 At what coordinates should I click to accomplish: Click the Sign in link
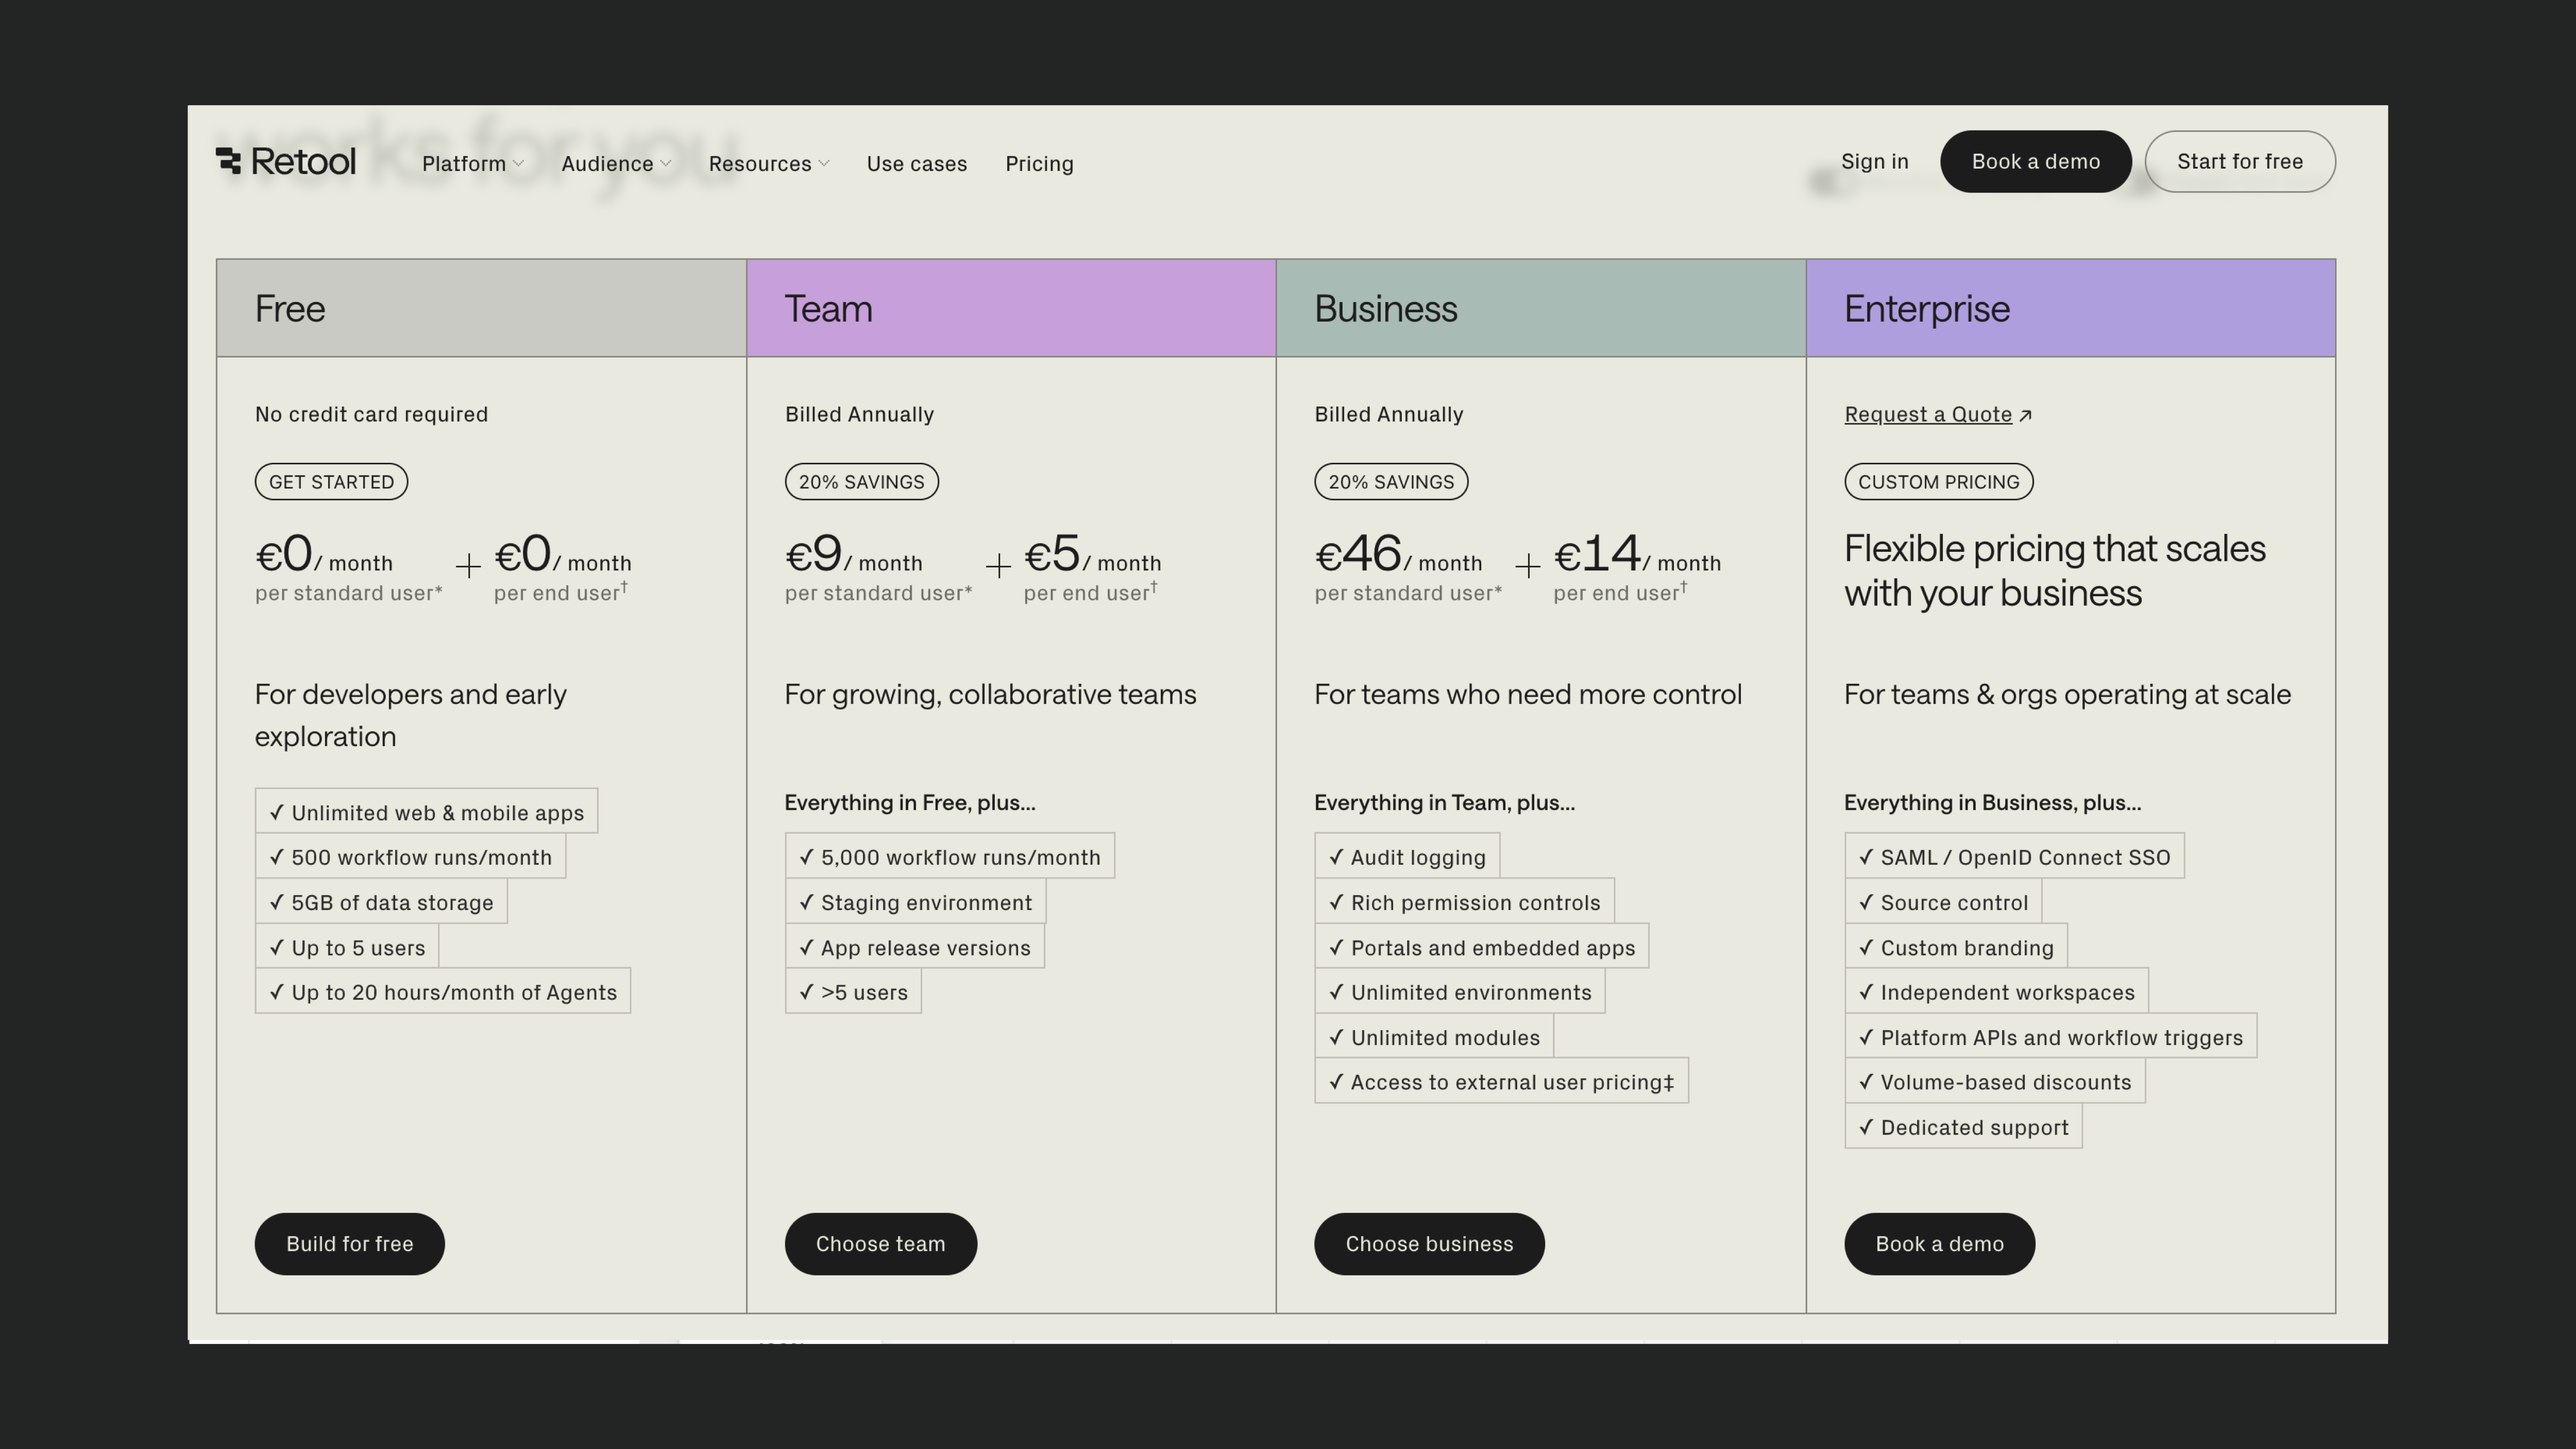click(1874, 162)
